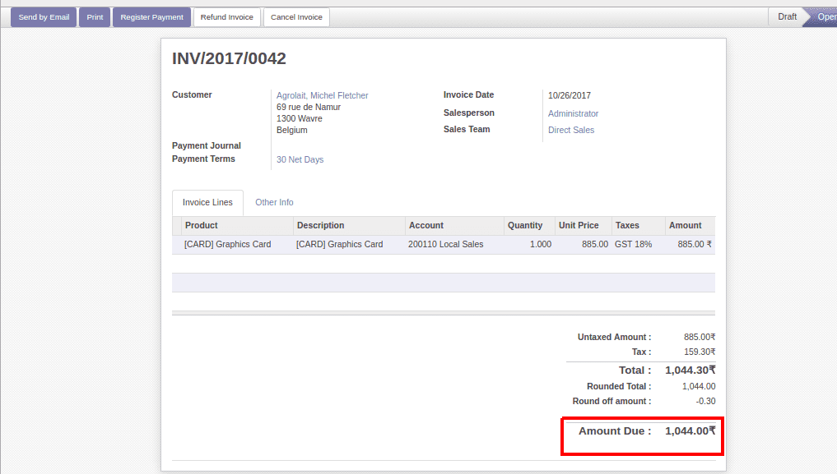The height and width of the screenshot is (474, 837).
Task: Open customer Agrolait, Michel Fletcher
Action: [322, 94]
